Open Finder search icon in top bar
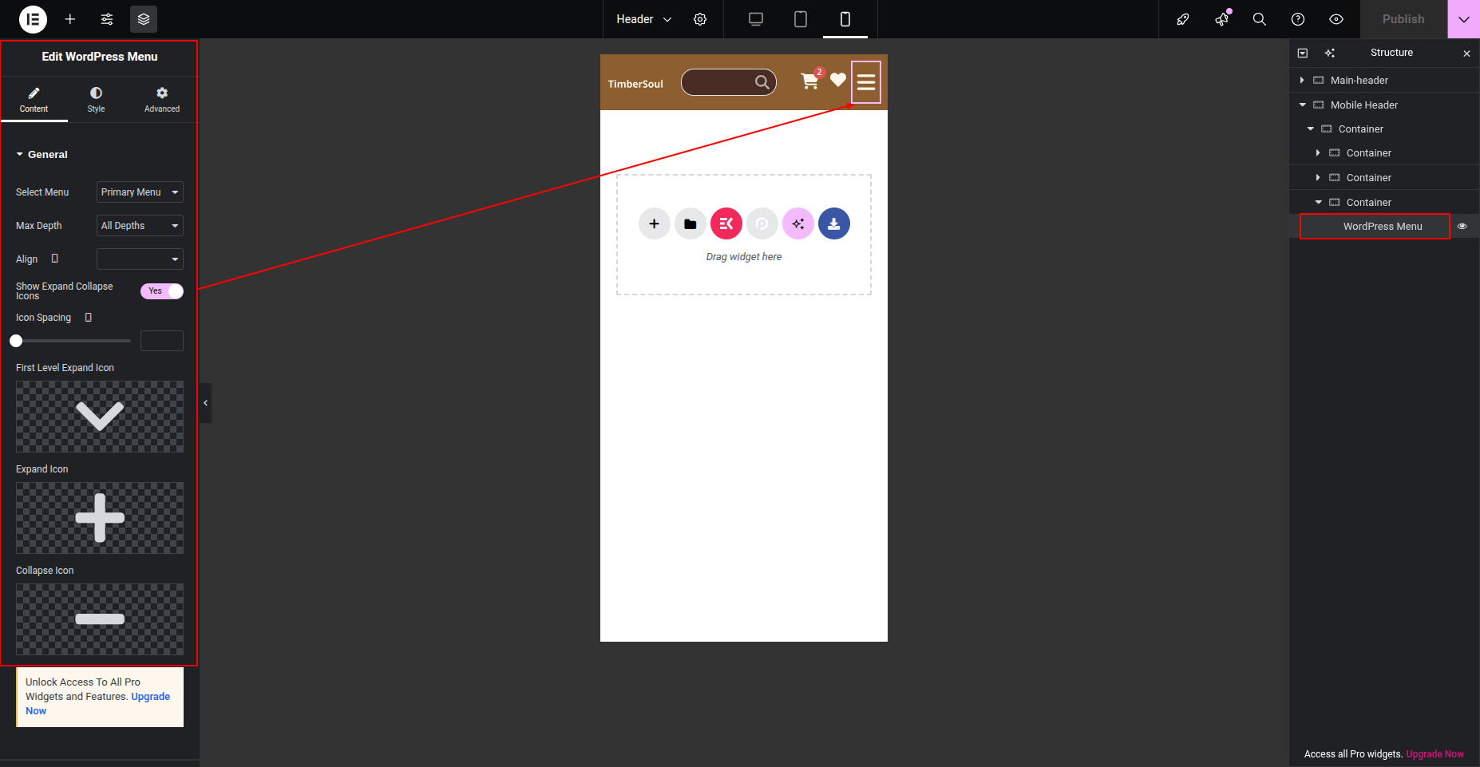The image size is (1480, 767). (x=1259, y=19)
